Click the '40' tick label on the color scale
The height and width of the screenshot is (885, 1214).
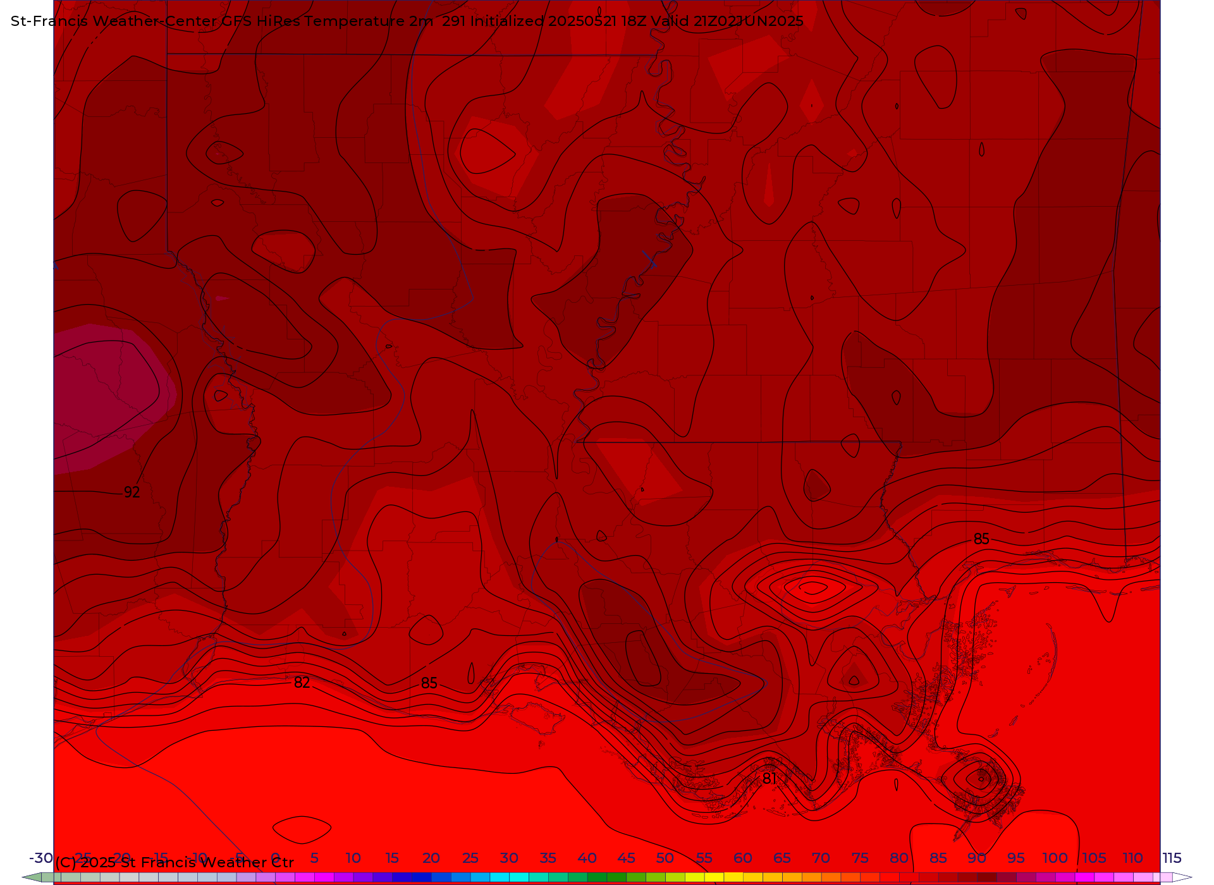(x=587, y=858)
